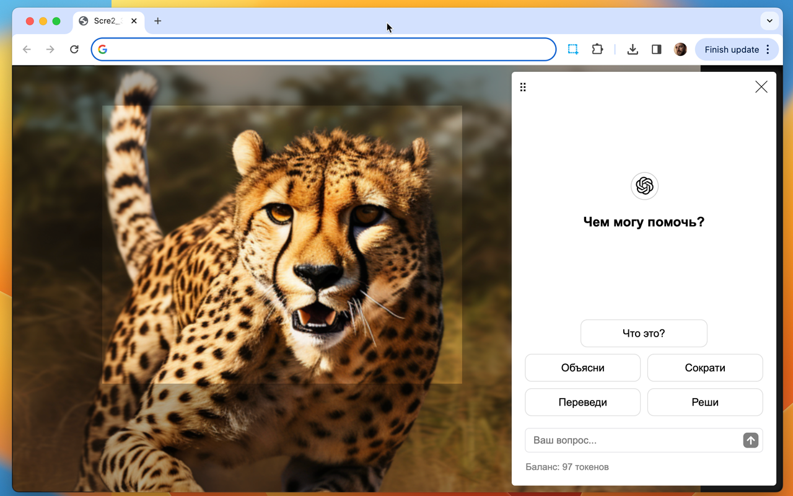
Task: Toggle the browser side panel icon
Action: click(x=657, y=50)
